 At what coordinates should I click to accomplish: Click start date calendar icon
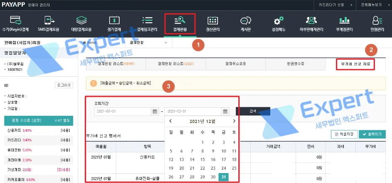[155, 111]
